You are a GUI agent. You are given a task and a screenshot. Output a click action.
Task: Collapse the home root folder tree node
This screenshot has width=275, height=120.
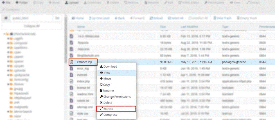(4, 34)
